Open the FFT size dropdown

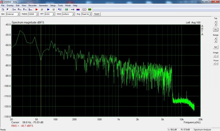[x=54, y=14]
